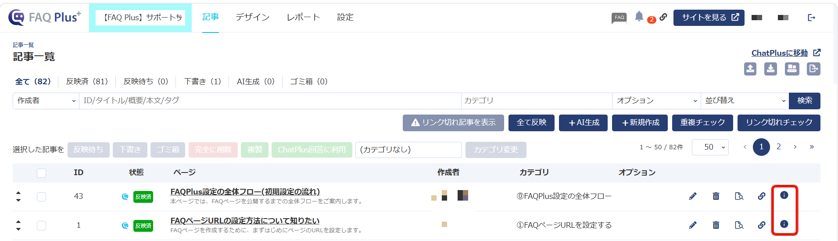This screenshot has height=241, width=838.
Task: Click the upload icon below ChatPlus link
Action: 750,69
